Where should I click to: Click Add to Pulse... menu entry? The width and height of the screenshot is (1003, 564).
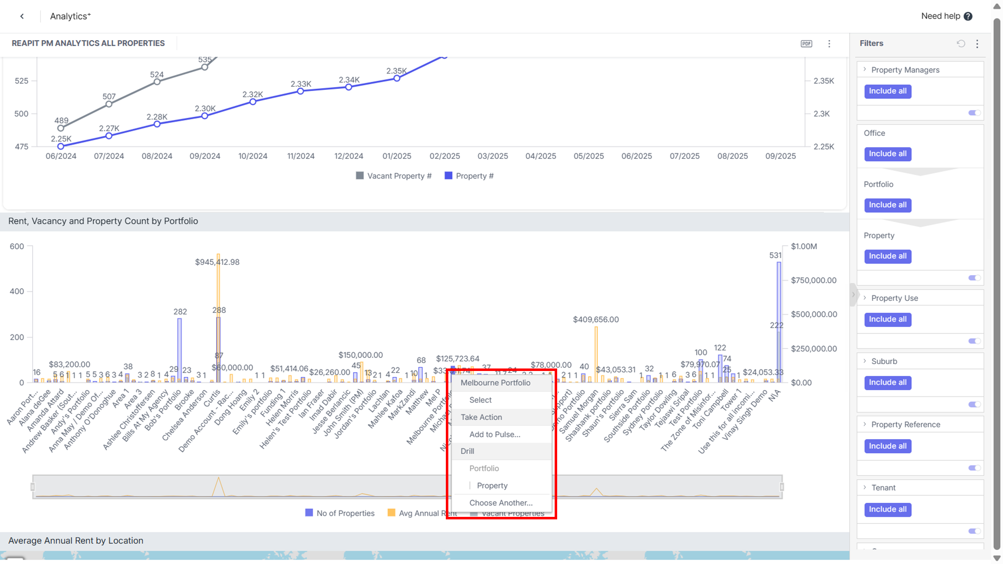[501, 434]
